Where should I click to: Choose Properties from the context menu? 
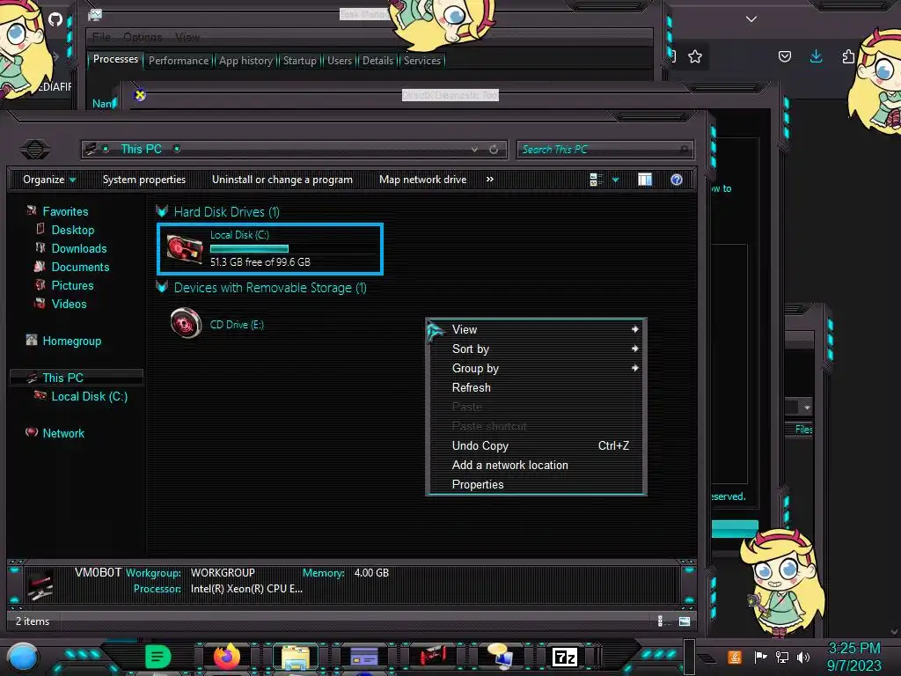[x=536, y=485]
